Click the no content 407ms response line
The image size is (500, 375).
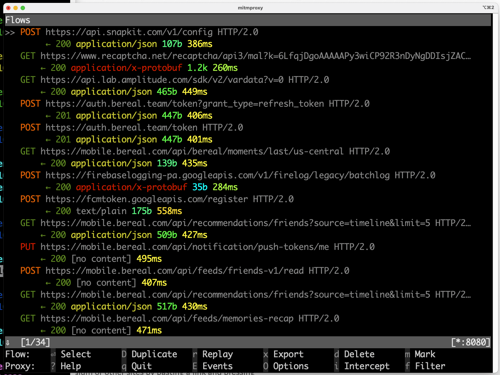tap(106, 283)
